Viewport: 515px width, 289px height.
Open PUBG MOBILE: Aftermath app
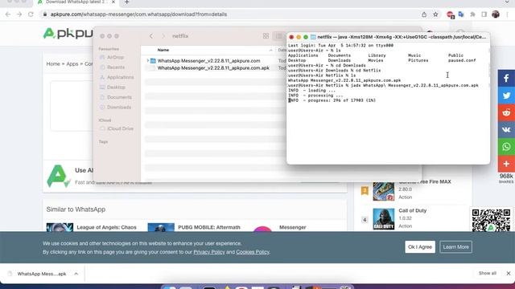tap(209, 227)
